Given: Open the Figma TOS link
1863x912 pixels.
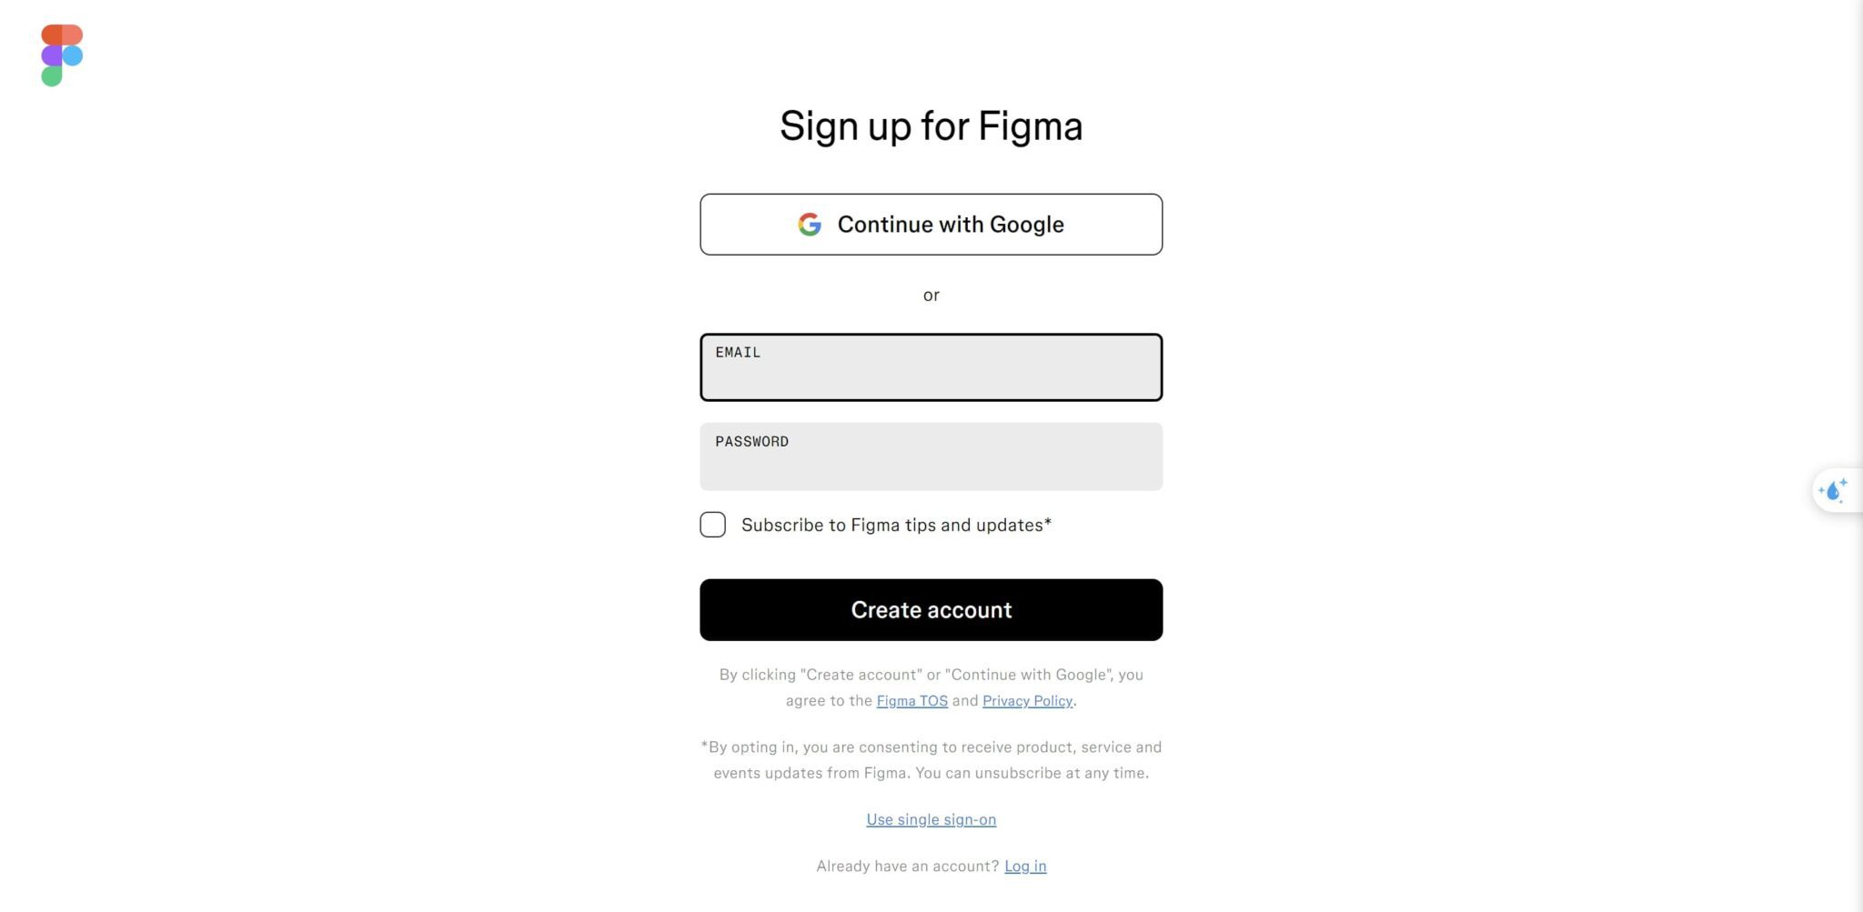Looking at the screenshot, I should click(912, 700).
